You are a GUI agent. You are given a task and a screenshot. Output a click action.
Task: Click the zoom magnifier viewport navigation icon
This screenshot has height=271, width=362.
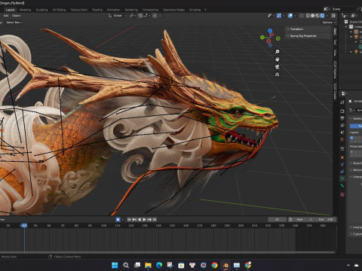point(278,52)
